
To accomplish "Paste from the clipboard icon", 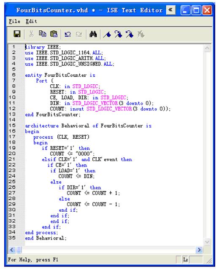I will (54, 34).
